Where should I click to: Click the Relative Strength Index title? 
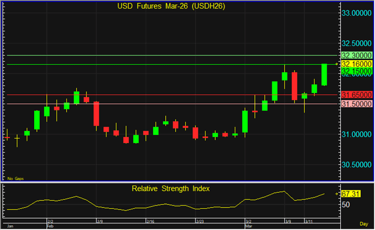click(x=171, y=188)
